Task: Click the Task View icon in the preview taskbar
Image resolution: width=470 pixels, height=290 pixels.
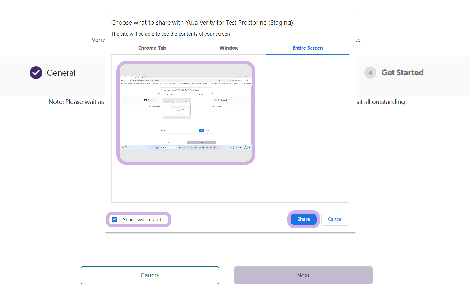Action: click(x=180, y=147)
